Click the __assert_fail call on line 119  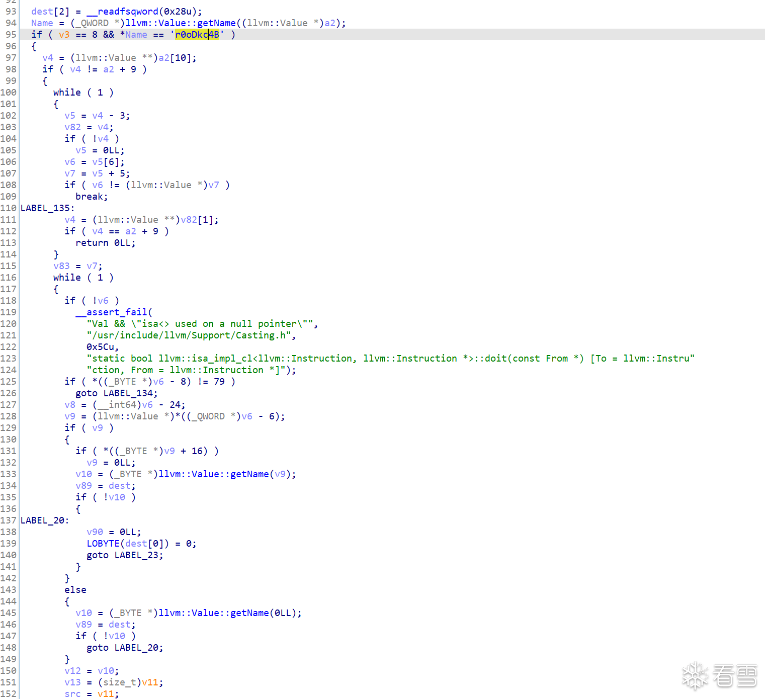point(111,312)
